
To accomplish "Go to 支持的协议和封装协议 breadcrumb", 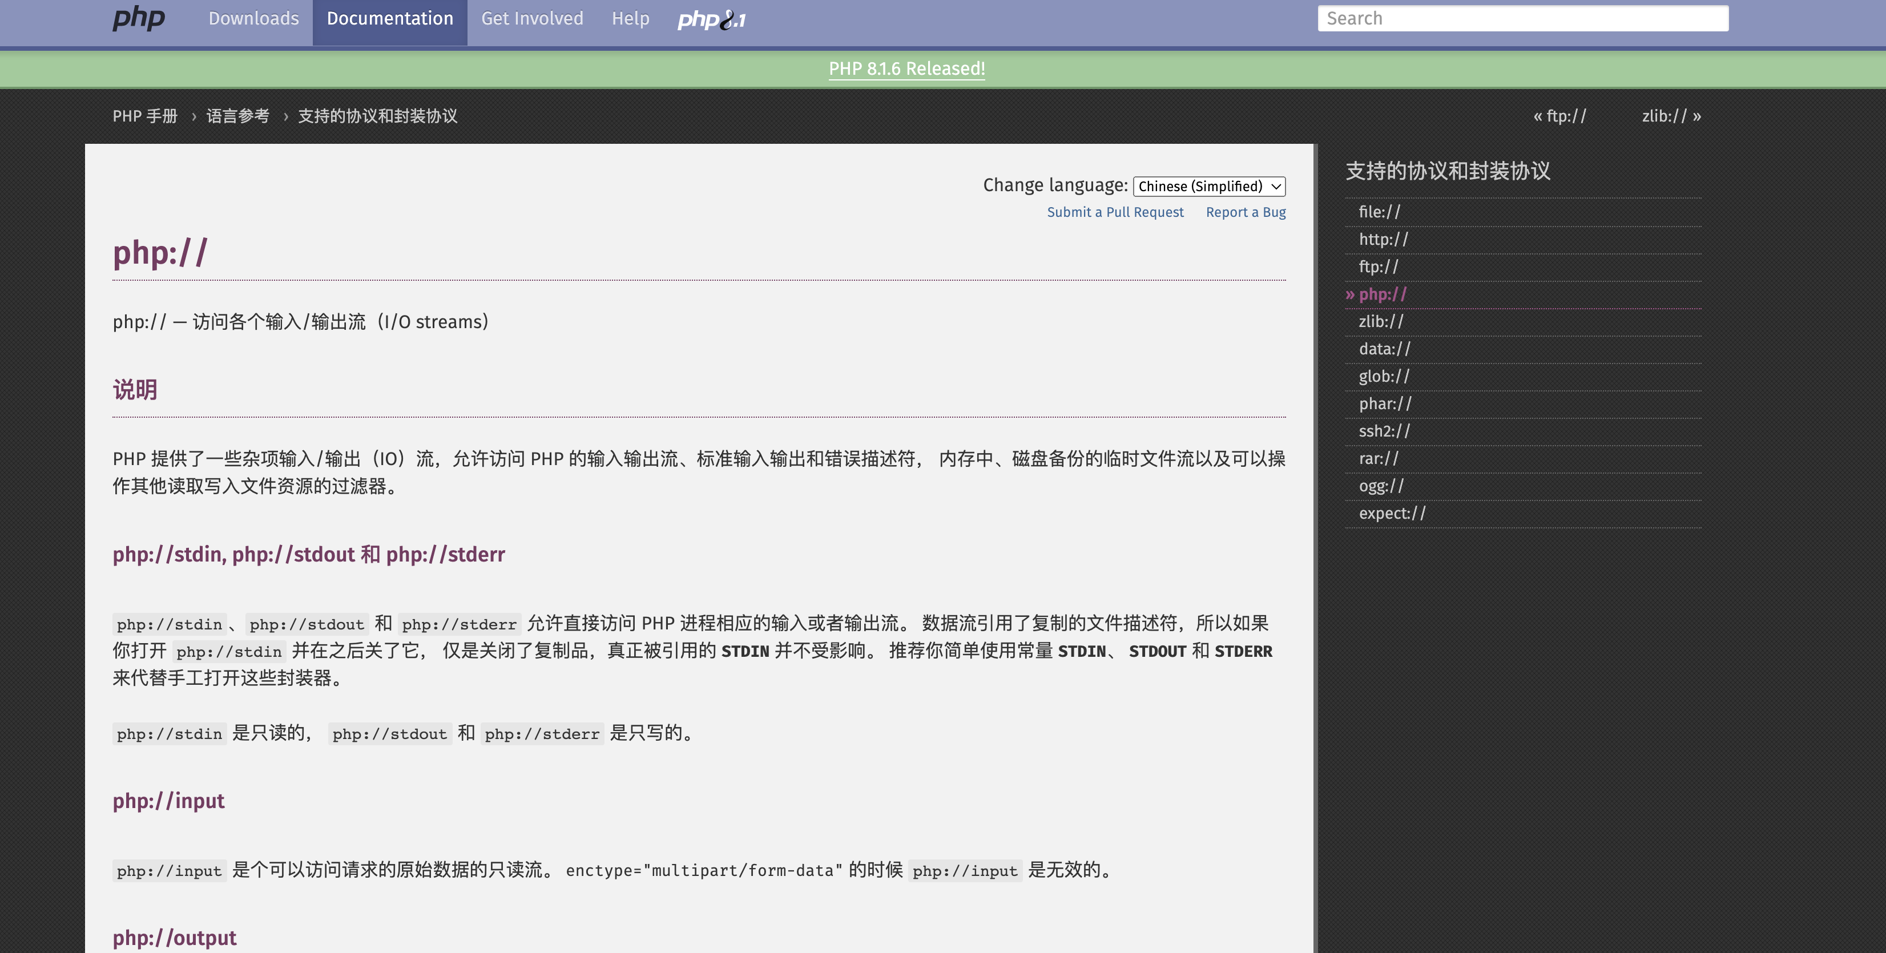I will click(x=377, y=116).
